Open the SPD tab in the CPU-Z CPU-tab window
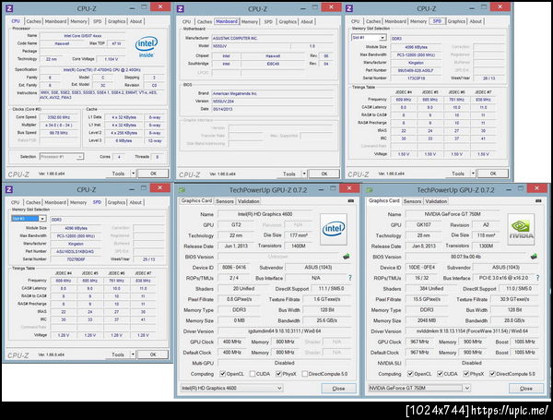The width and height of the screenshot is (553, 420). [98, 21]
